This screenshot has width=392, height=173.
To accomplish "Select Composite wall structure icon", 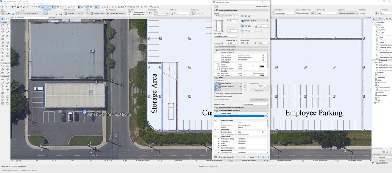I will click(x=246, y=16).
